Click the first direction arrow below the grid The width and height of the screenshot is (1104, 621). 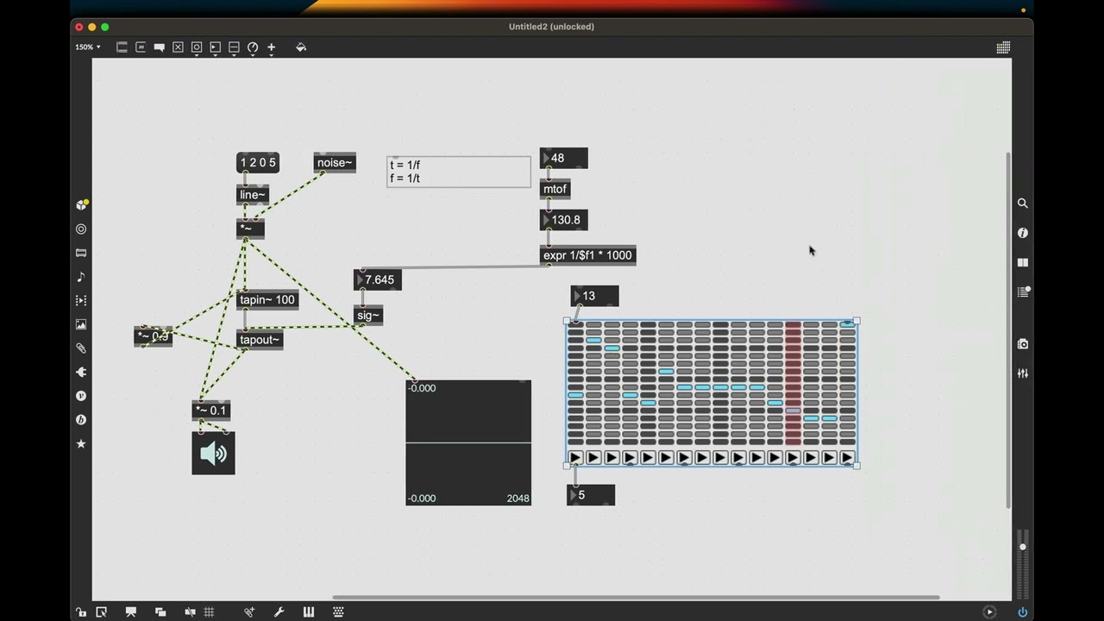point(575,457)
